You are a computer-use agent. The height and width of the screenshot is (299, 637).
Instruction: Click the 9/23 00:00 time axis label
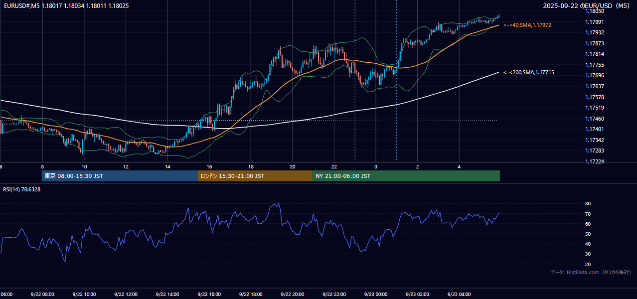[x=376, y=294]
